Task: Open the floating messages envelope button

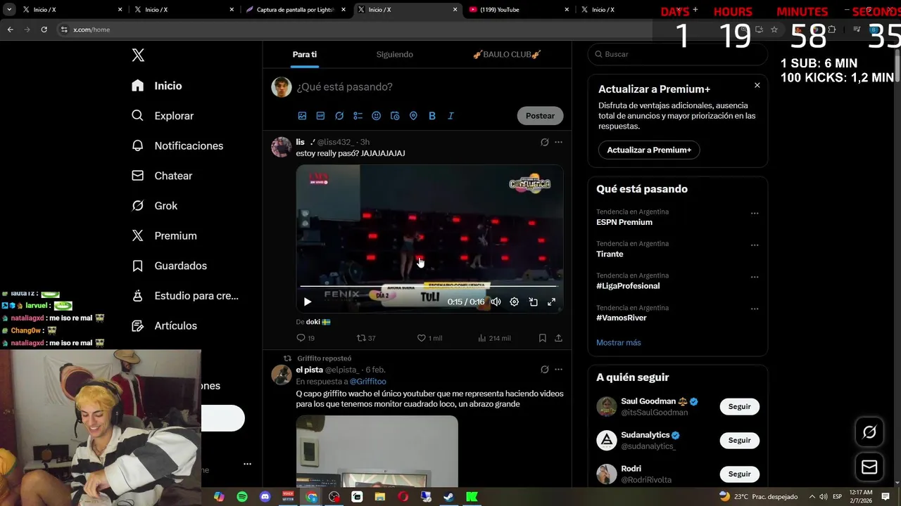Action: (869, 467)
